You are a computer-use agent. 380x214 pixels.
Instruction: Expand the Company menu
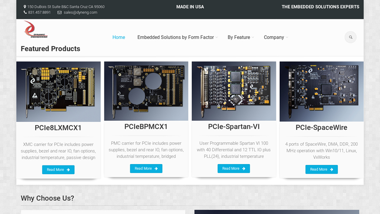point(276,38)
